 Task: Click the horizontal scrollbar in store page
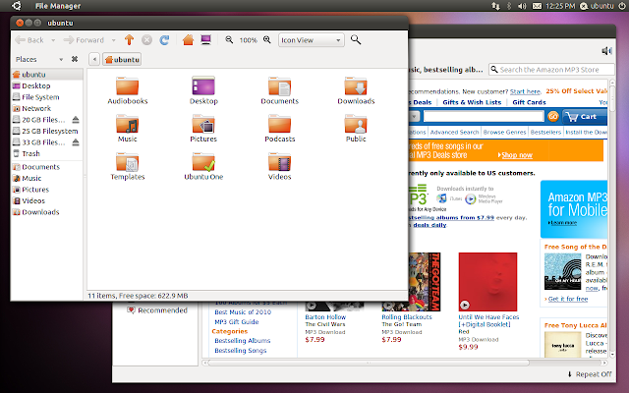[x=369, y=363]
